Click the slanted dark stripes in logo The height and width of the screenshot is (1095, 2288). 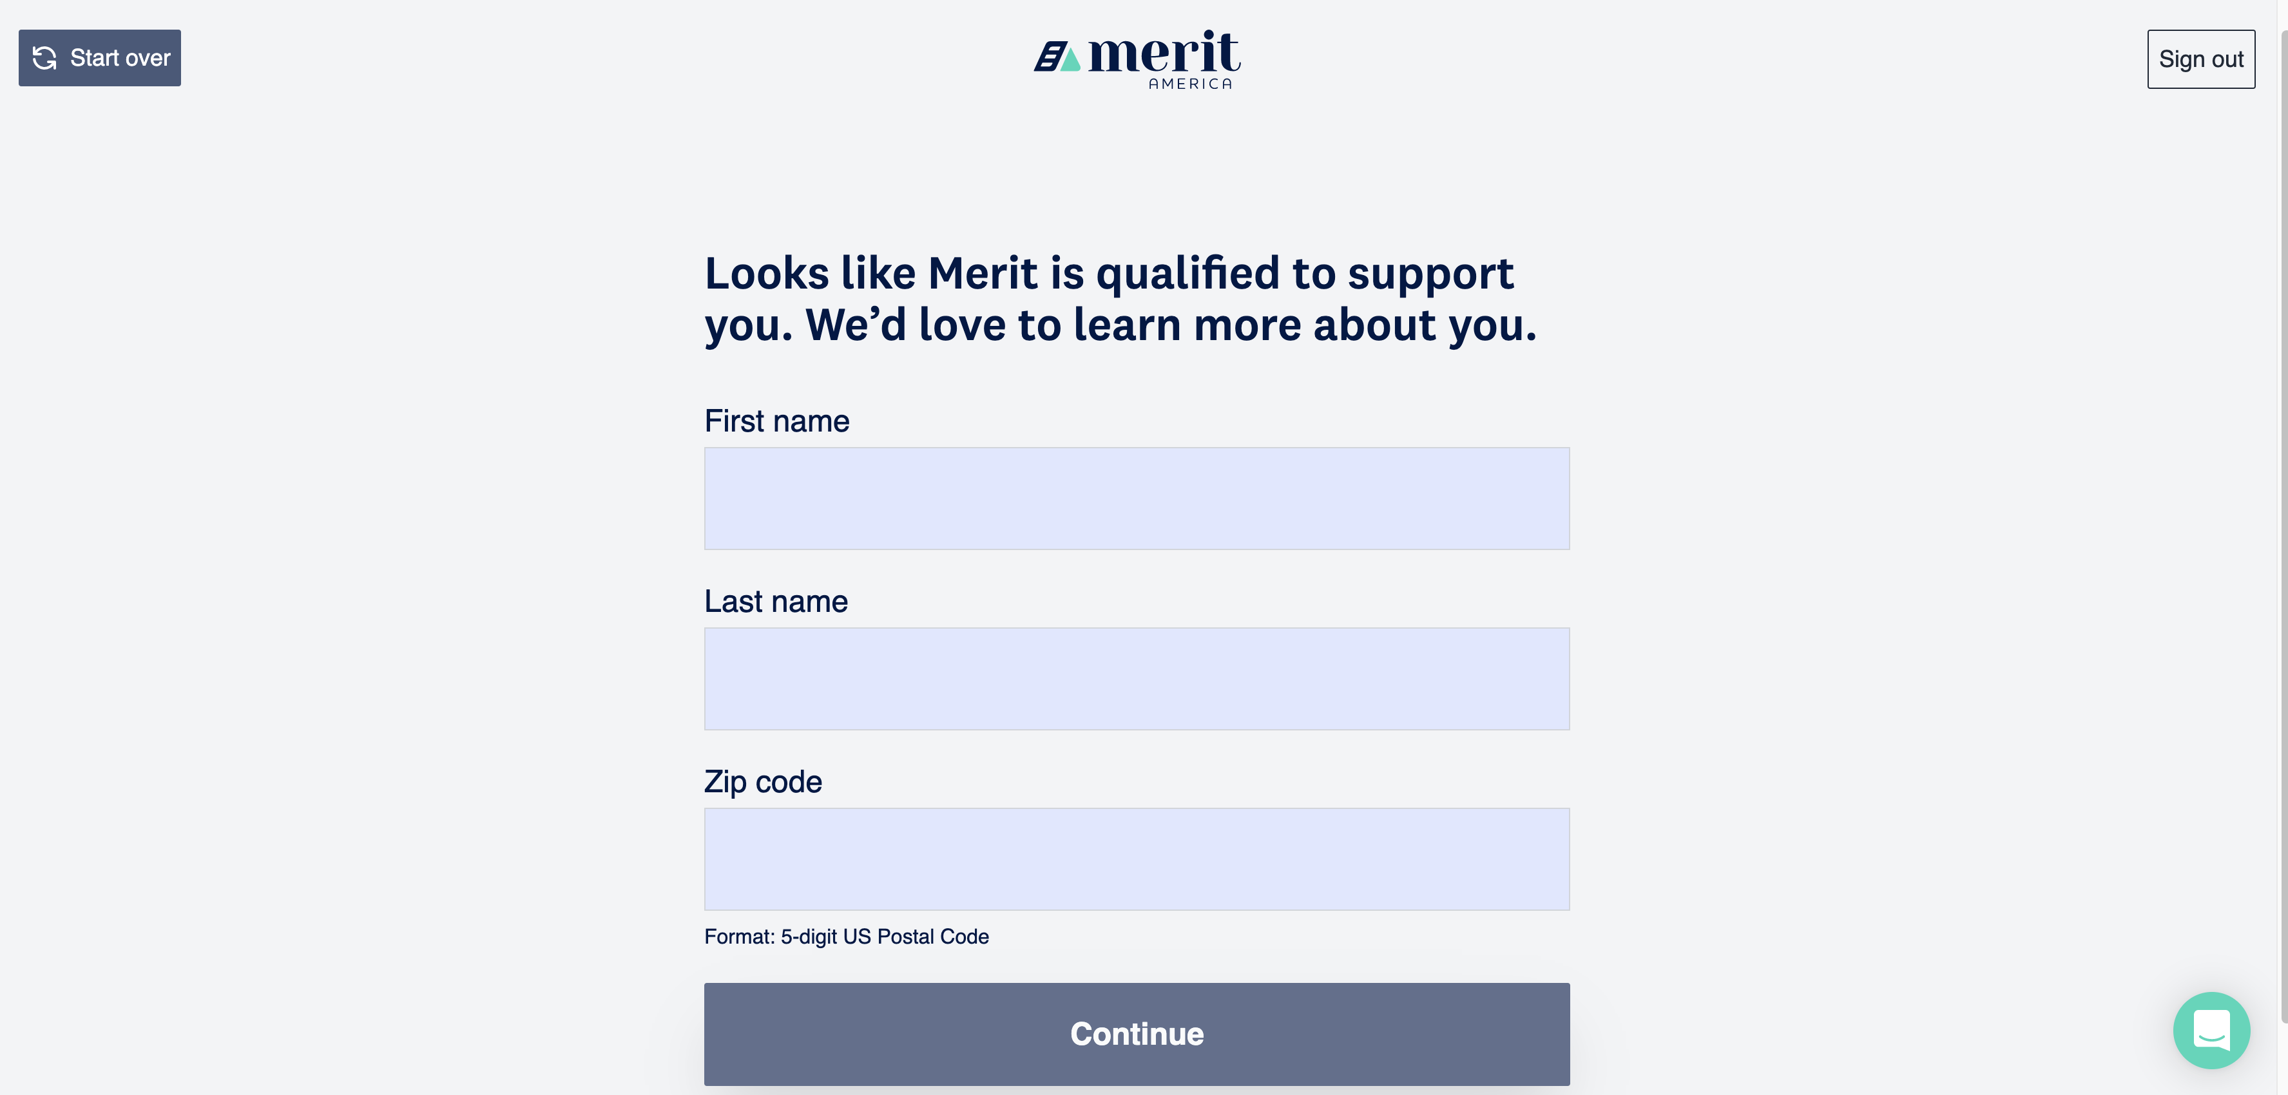(x=1050, y=57)
